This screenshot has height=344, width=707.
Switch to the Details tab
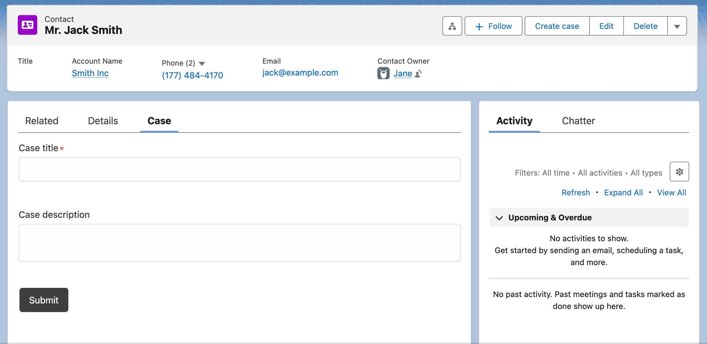pyautogui.click(x=103, y=121)
